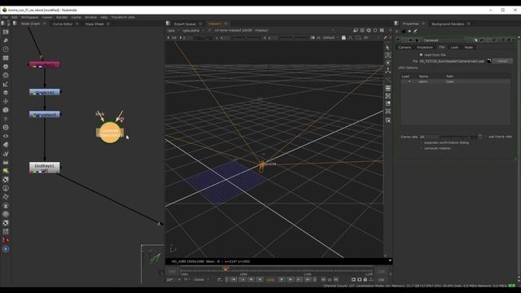The image size is (521, 293).
Task: Jump to the last frame
Action: 308,280
